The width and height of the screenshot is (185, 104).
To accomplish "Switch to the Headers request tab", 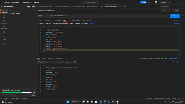I will 57,20.
